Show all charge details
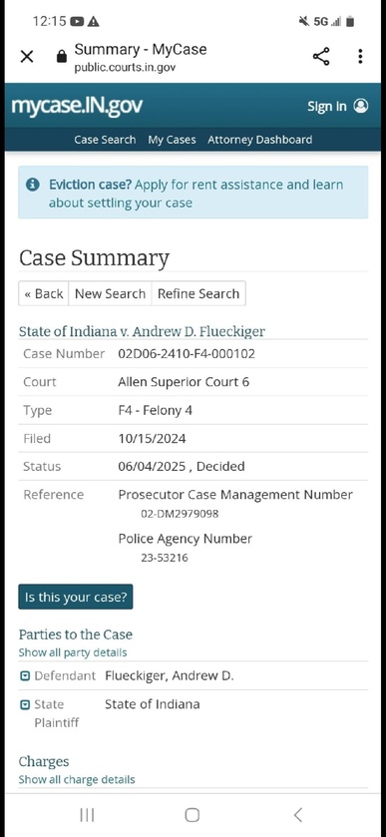This screenshot has width=386, height=837. coord(77,779)
